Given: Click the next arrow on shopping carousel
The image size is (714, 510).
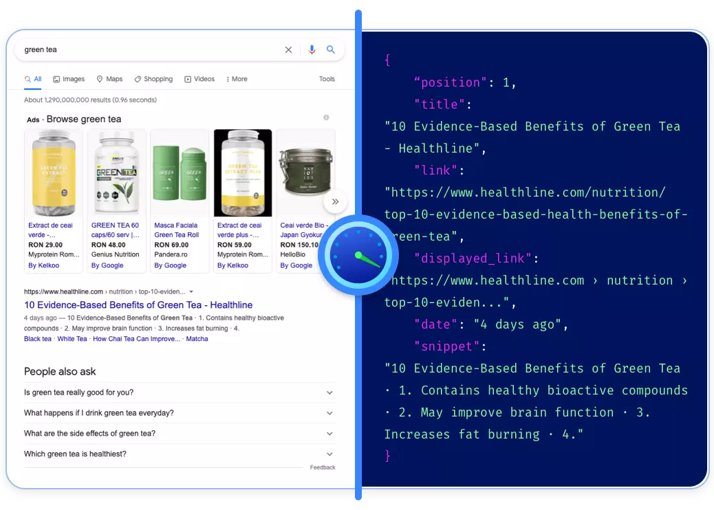Looking at the screenshot, I should pos(335,202).
